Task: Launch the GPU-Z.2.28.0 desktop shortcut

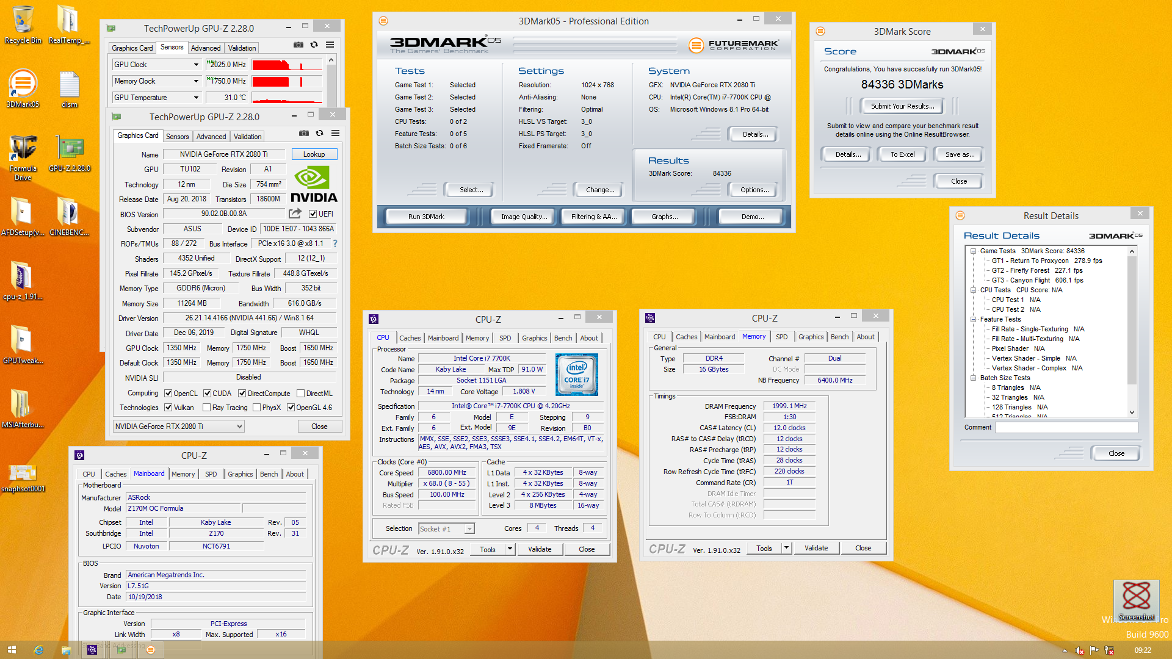Action: 70,153
